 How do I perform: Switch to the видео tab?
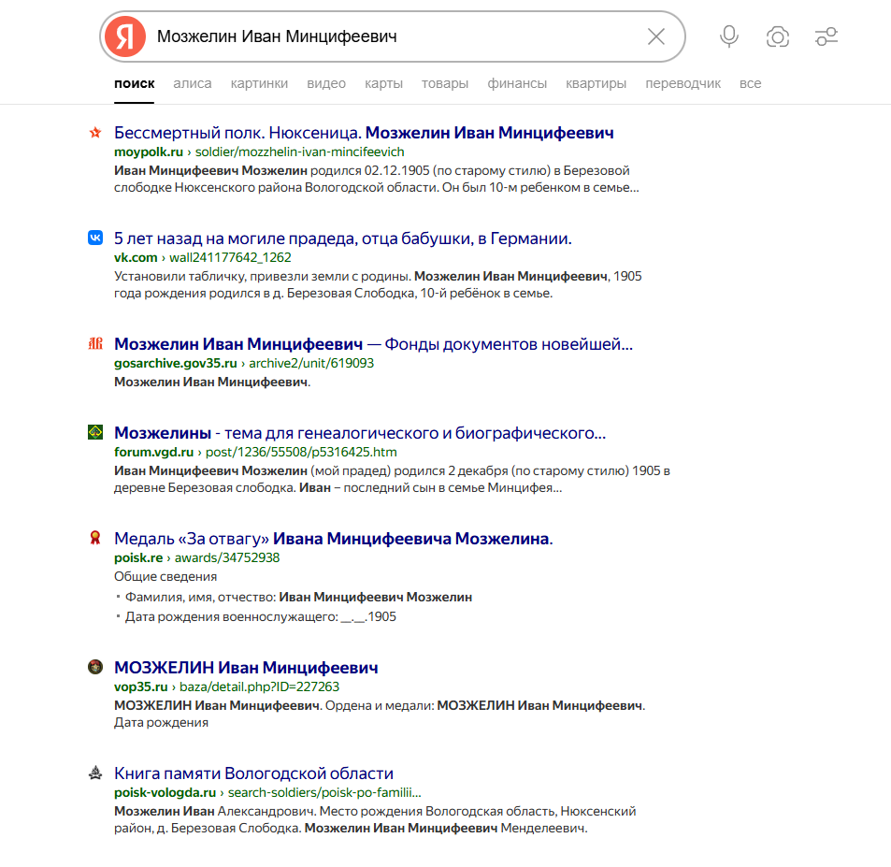pyautogui.click(x=326, y=83)
